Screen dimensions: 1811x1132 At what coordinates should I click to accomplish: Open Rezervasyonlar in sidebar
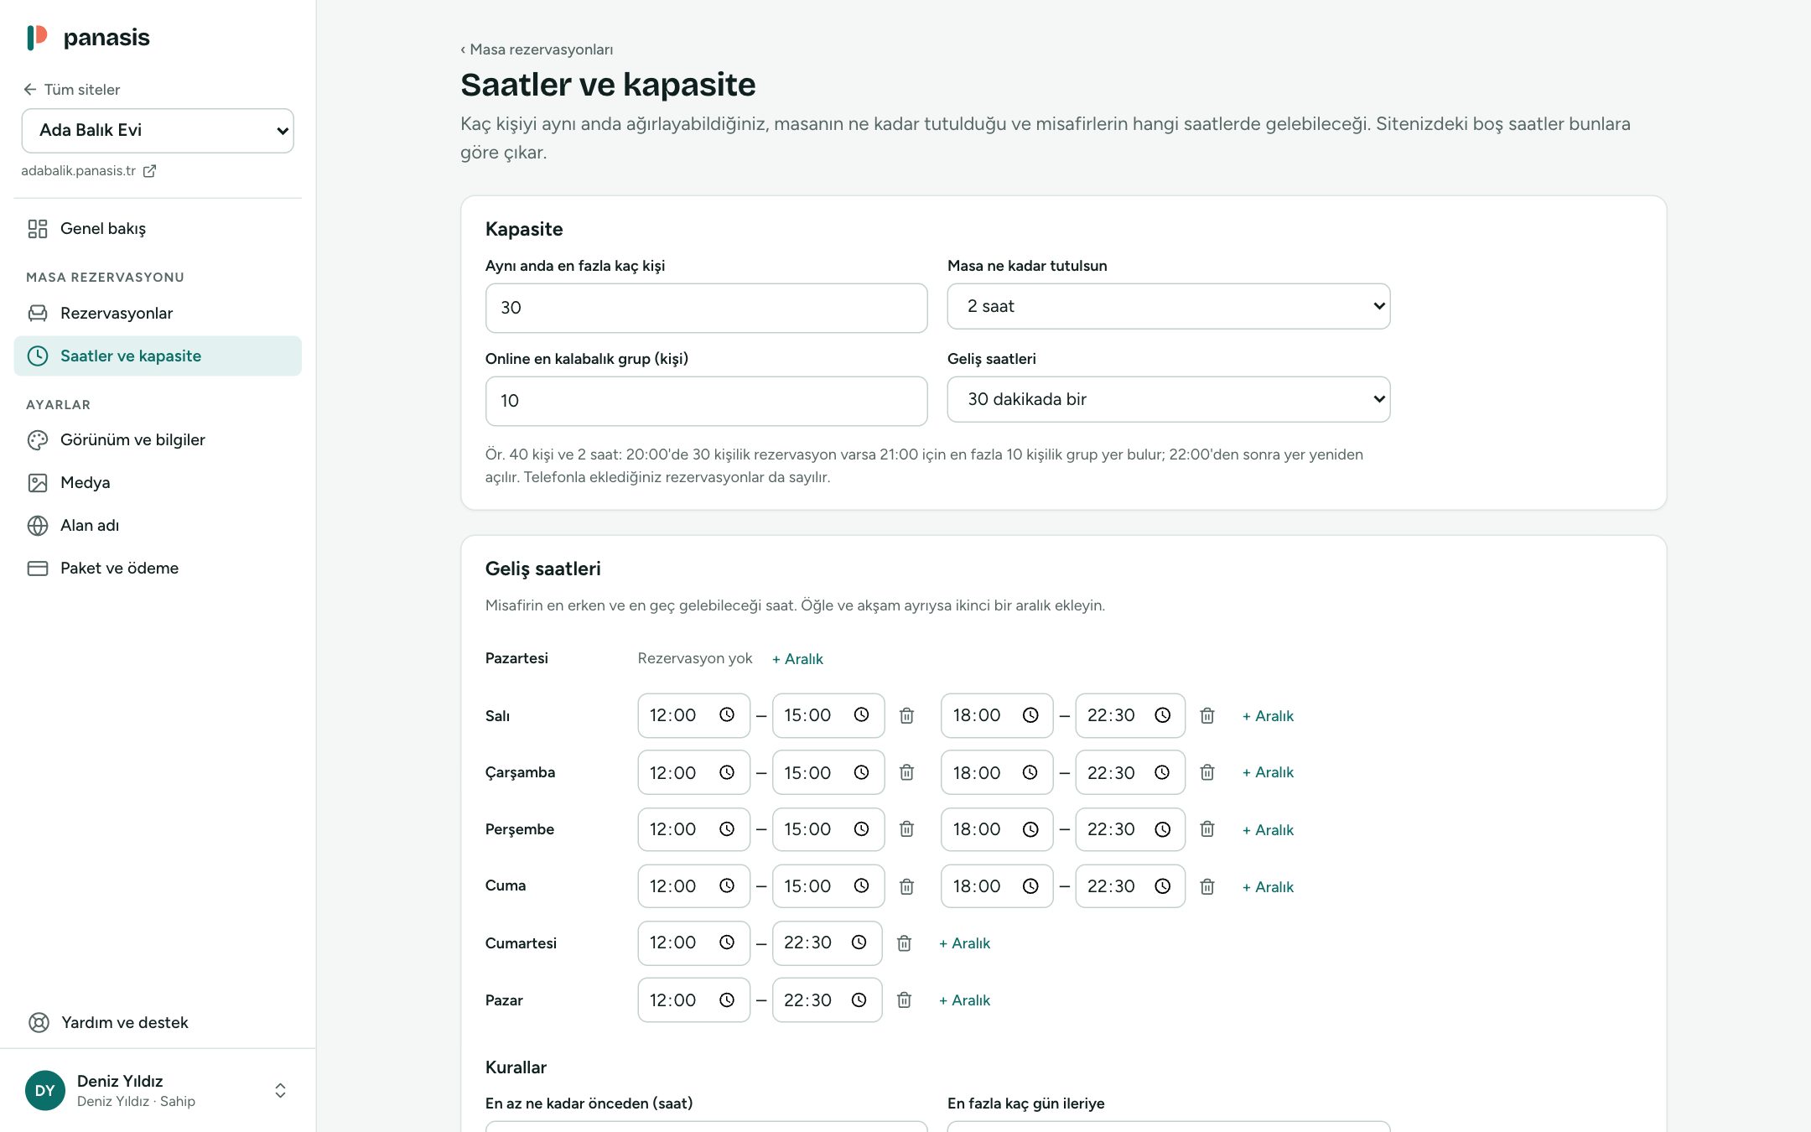158,314
